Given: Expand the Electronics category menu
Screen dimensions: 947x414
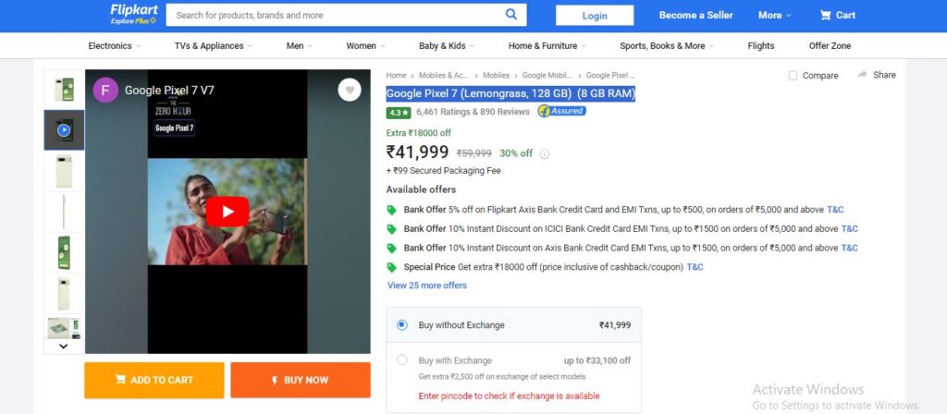Looking at the screenshot, I should [x=114, y=46].
